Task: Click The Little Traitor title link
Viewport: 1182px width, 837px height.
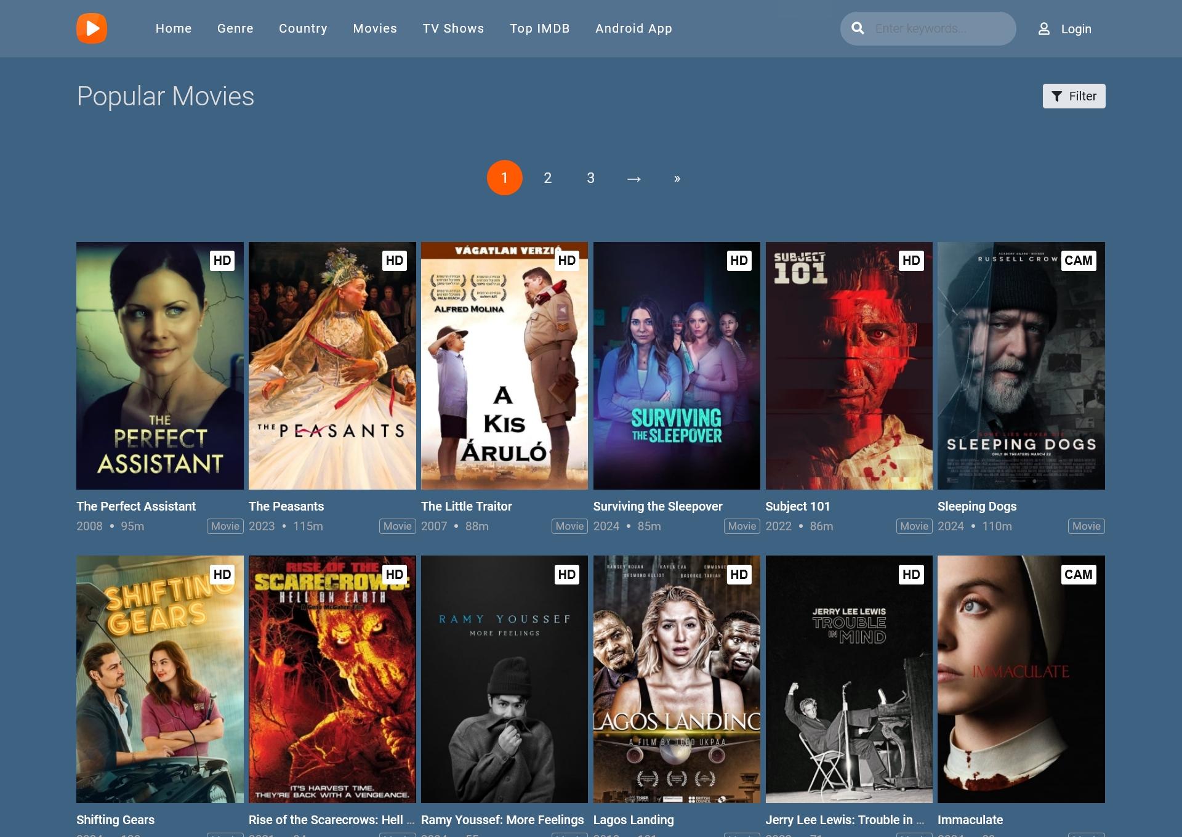Action: [x=467, y=506]
